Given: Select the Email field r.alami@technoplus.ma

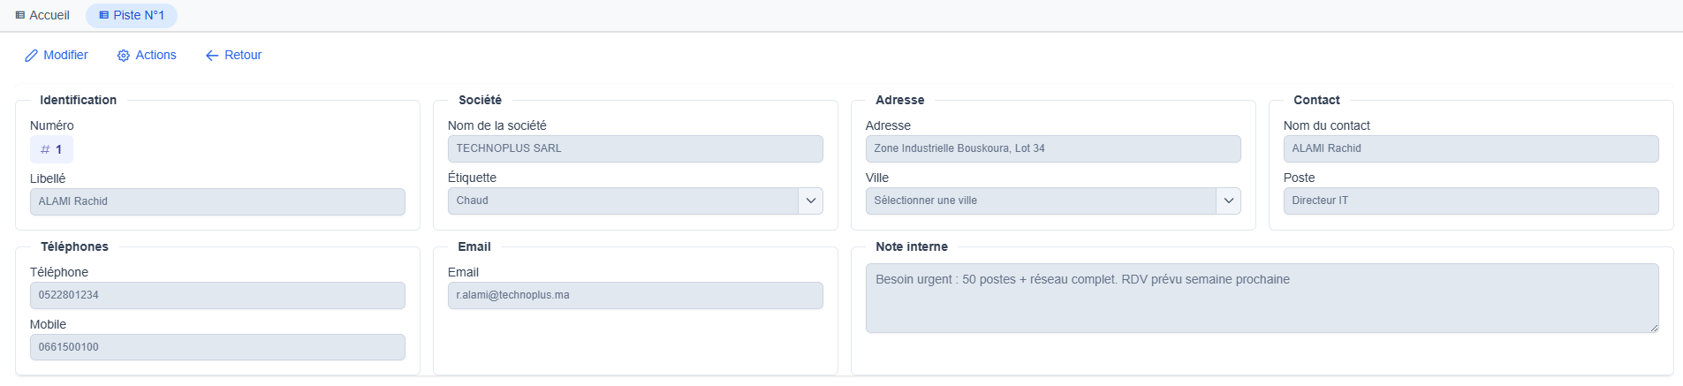Looking at the screenshot, I should [635, 295].
